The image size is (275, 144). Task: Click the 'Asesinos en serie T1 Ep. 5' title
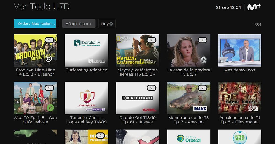(x=239, y=120)
